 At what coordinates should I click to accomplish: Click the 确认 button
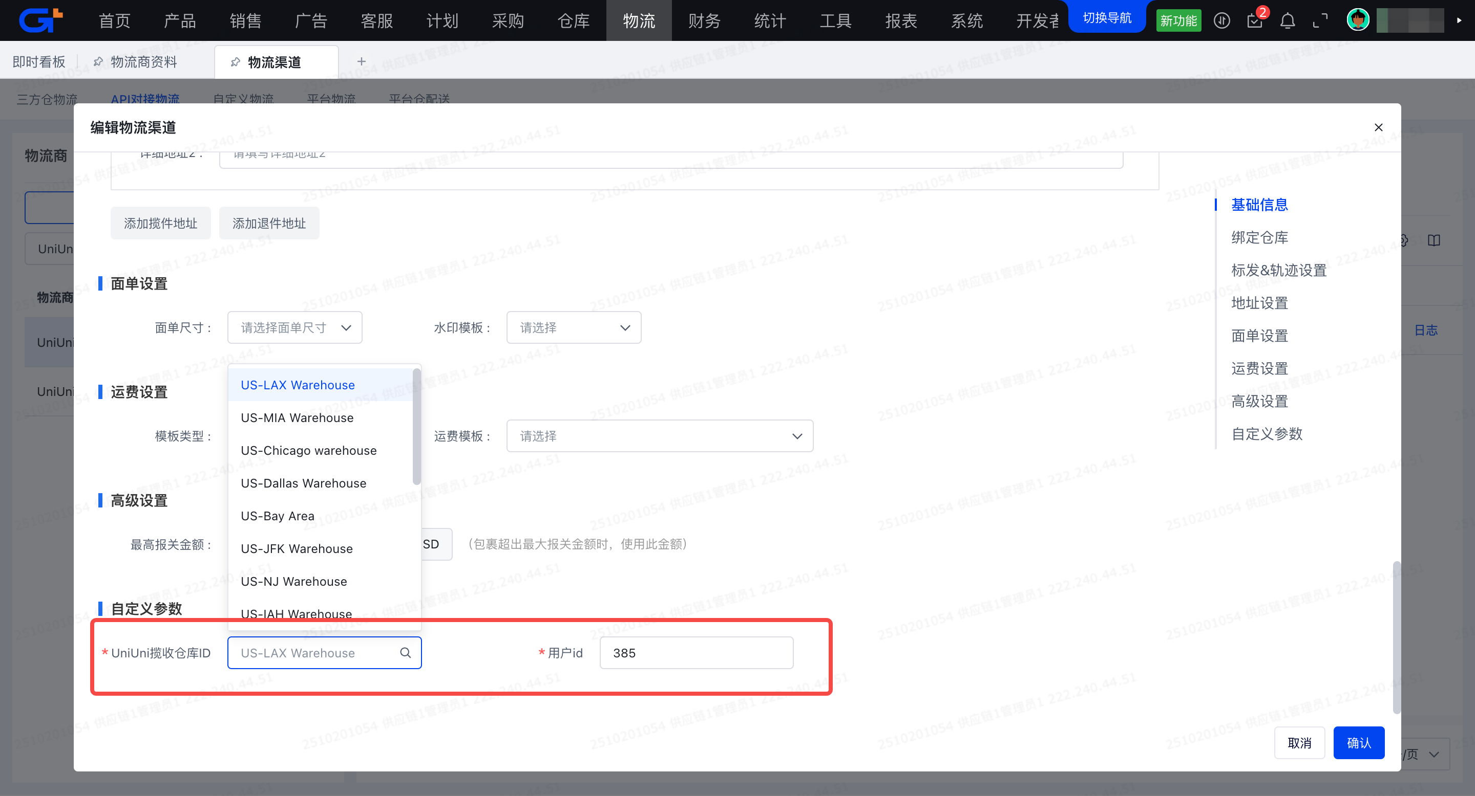coord(1358,742)
